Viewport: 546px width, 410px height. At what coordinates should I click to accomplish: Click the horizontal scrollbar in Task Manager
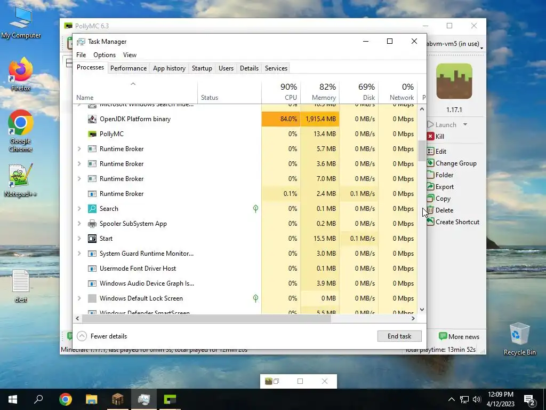tap(206, 318)
